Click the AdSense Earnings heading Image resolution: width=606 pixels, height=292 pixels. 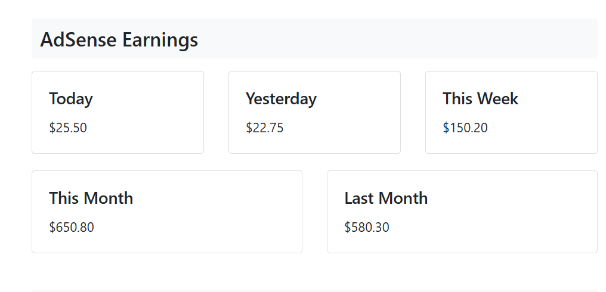pos(119,40)
